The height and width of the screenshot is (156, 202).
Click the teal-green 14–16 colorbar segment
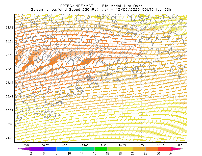click(88, 149)
